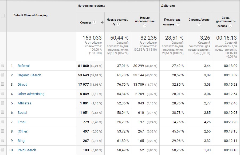Screen dimensions: 240x155
Task: Check the Affiliates row checkbox
Action: (x=2, y=103)
